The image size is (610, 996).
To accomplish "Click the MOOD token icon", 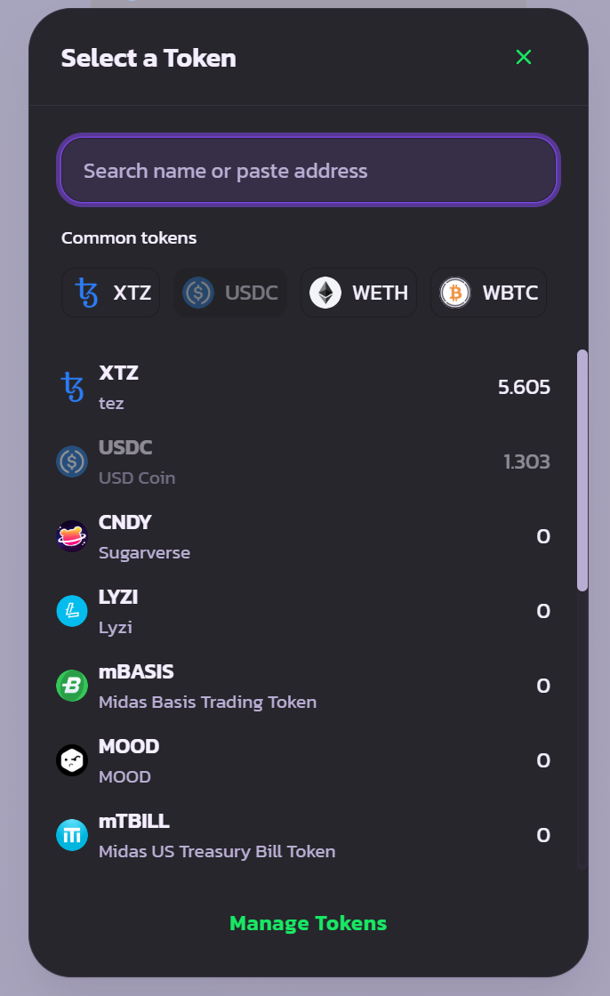I will [x=72, y=760].
